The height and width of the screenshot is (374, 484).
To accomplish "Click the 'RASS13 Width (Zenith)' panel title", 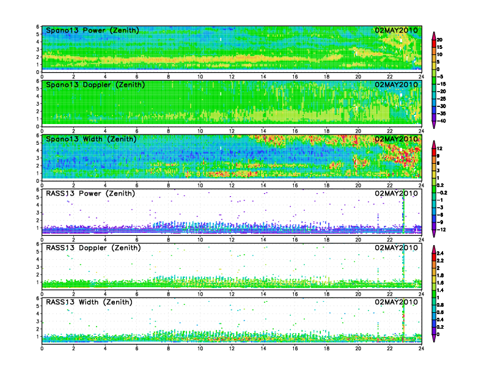I will click(89, 302).
